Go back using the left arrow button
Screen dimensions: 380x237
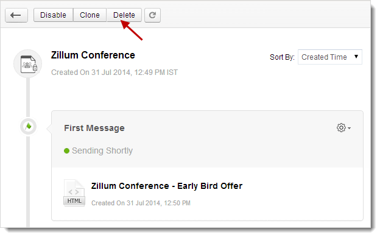(x=16, y=15)
